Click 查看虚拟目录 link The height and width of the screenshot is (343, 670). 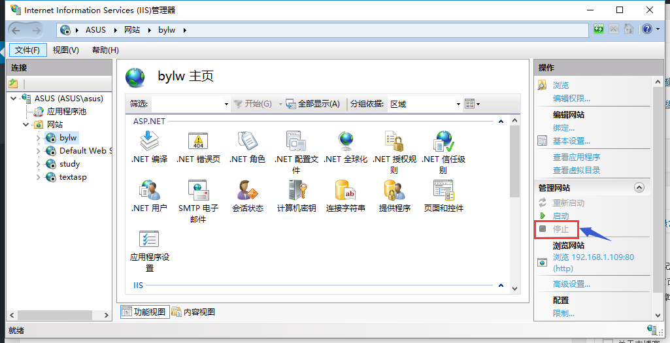click(577, 171)
